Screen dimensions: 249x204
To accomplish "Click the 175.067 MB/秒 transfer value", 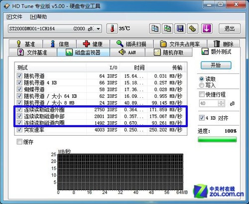I will point(166,116).
